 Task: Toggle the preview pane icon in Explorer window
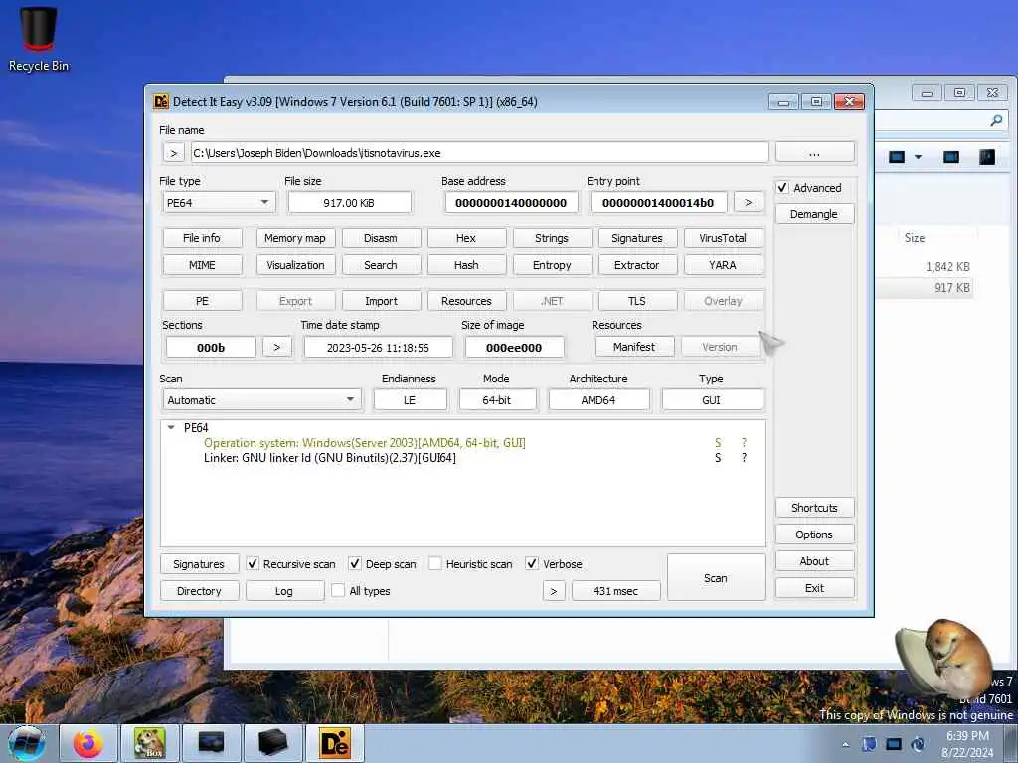click(951, 157)
